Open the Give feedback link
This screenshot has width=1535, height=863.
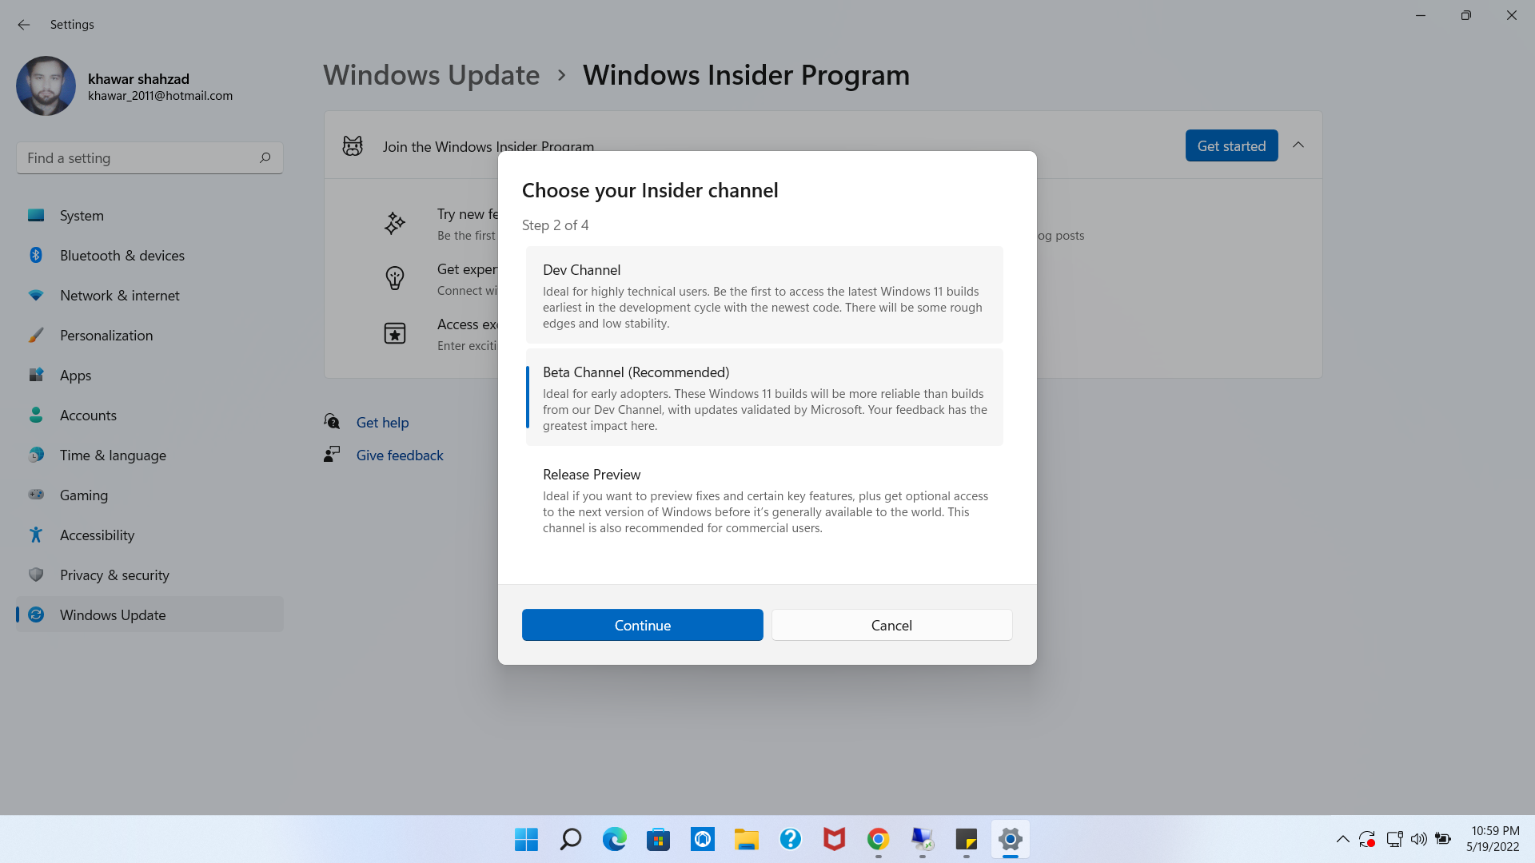pyautogui.click(x=400, y=455)
